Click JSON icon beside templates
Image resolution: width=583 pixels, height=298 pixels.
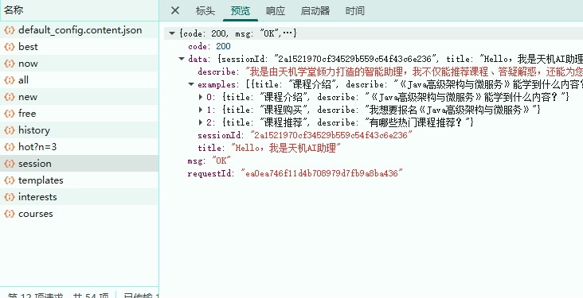click(10, 180)
